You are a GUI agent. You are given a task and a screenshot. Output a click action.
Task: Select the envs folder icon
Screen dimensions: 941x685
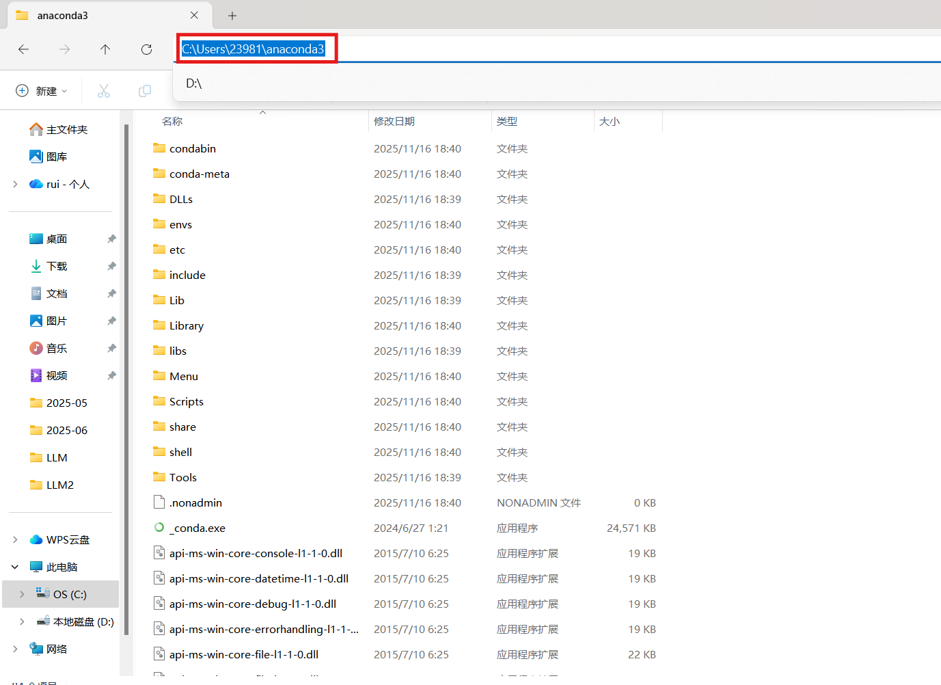point(159,224)
